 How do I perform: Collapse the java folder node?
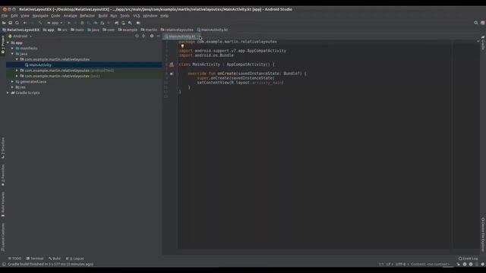pos(13,54)
